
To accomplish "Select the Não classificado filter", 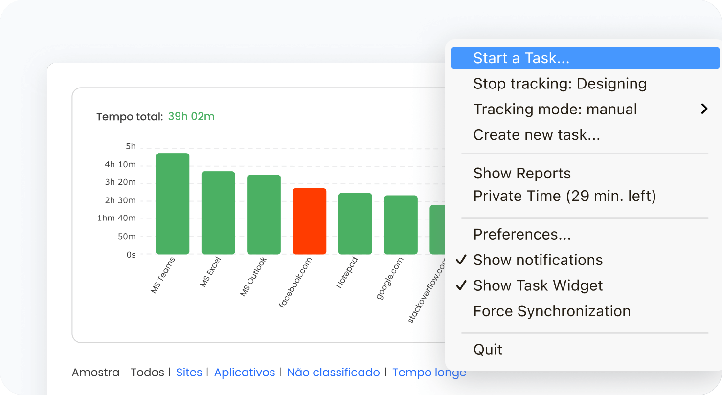I will 333,373.
